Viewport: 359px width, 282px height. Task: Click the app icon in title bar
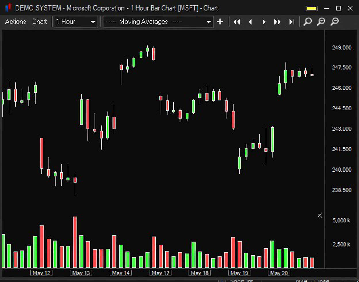click(x=8, y=8)
